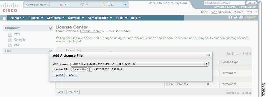
Task: Open the Tools menu
Action: click(121, 18)
